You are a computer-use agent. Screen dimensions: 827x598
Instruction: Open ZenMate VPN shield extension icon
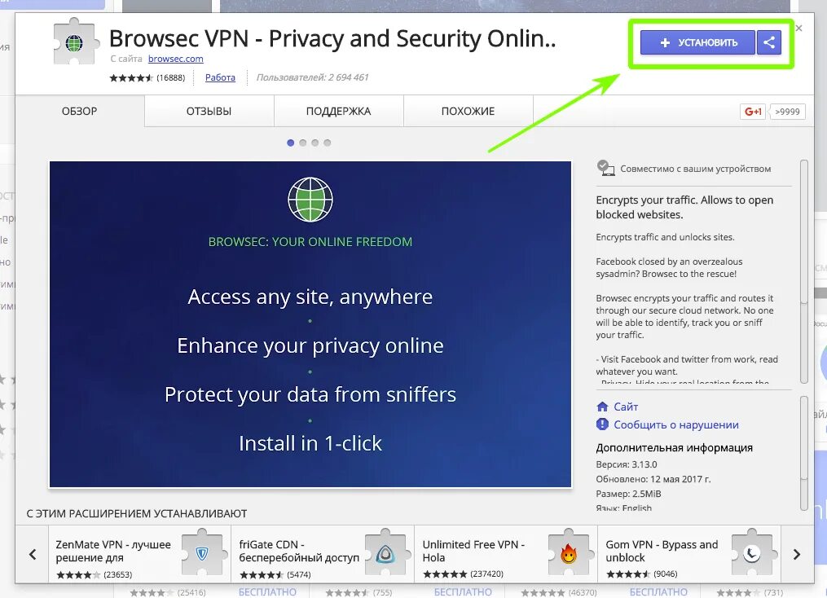202,553
